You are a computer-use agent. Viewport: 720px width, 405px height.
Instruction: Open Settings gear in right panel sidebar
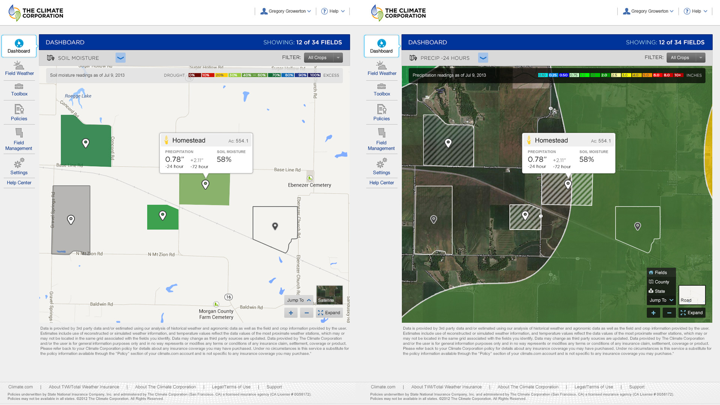click(x=381, y=163)
